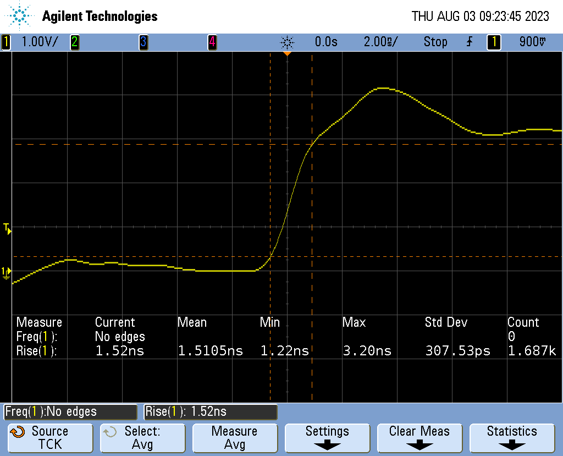Select the blue channel 3 indicator
The image size is (563, 456).
(x=143, y=42)
